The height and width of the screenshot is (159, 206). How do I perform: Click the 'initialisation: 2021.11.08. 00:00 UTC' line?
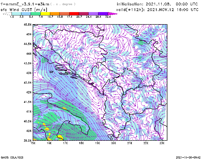pyautogui.click(x=157, y=4)
